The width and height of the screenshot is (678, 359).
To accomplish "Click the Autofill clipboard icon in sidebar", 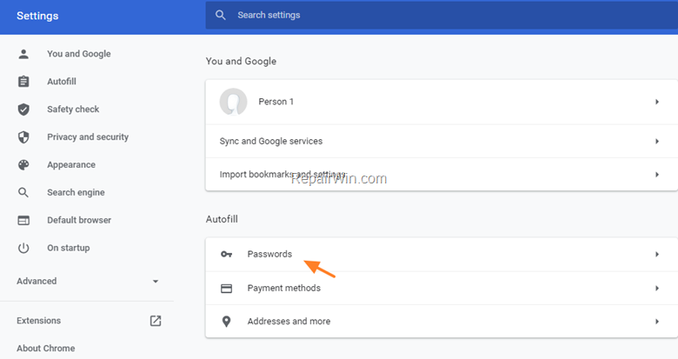I will [x=23, y=82].
